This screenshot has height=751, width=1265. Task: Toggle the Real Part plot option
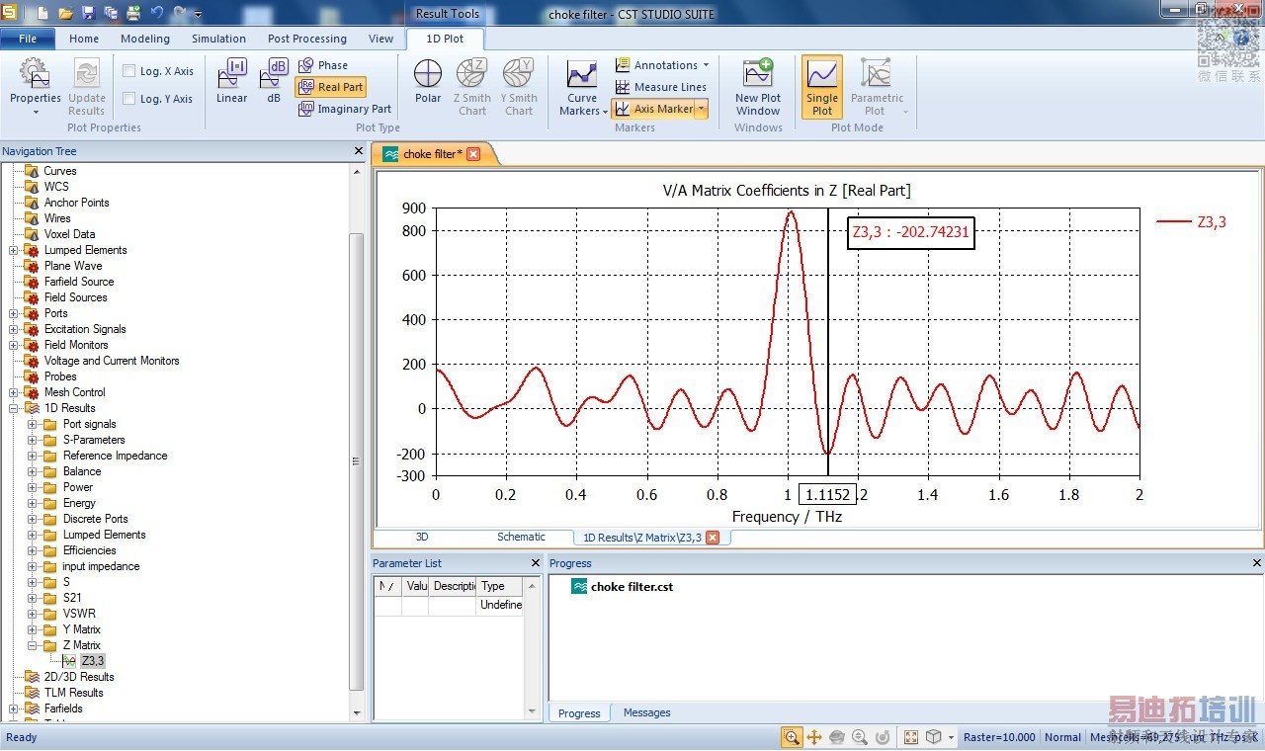pyautogui.click(x=331, y=87)
